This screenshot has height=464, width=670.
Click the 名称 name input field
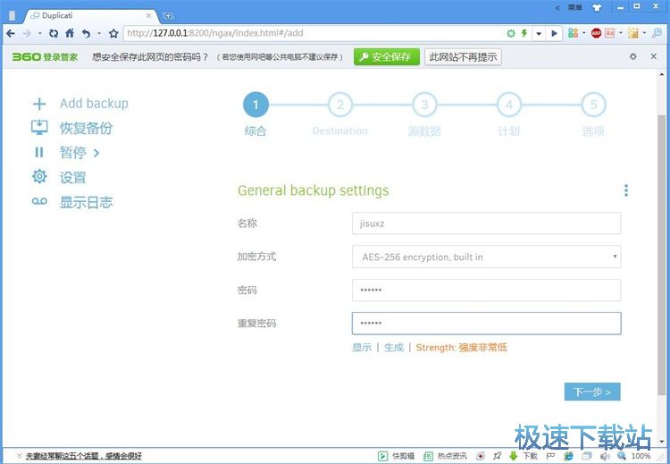point(486,224)
